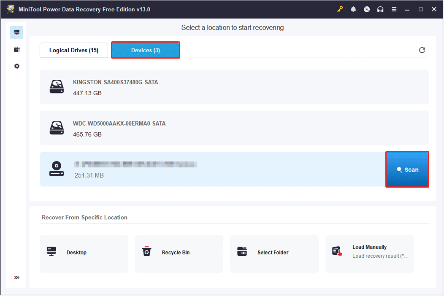444x296 pixels.
Task: Click the Load Manually document icon
Action: coord(337,251)
